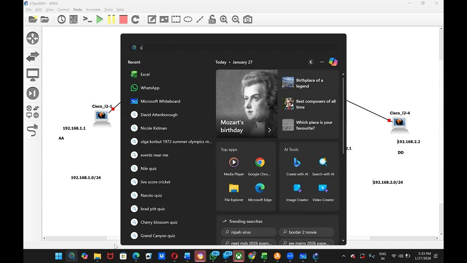This screenshot has height=263, width=467.
Task: Open WhatsApp from Recent list
Action: pyautogui.click(x=170, y=88)
